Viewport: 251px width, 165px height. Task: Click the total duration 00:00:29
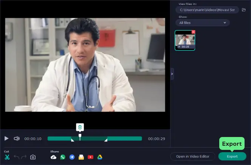[x=156, y=139]
